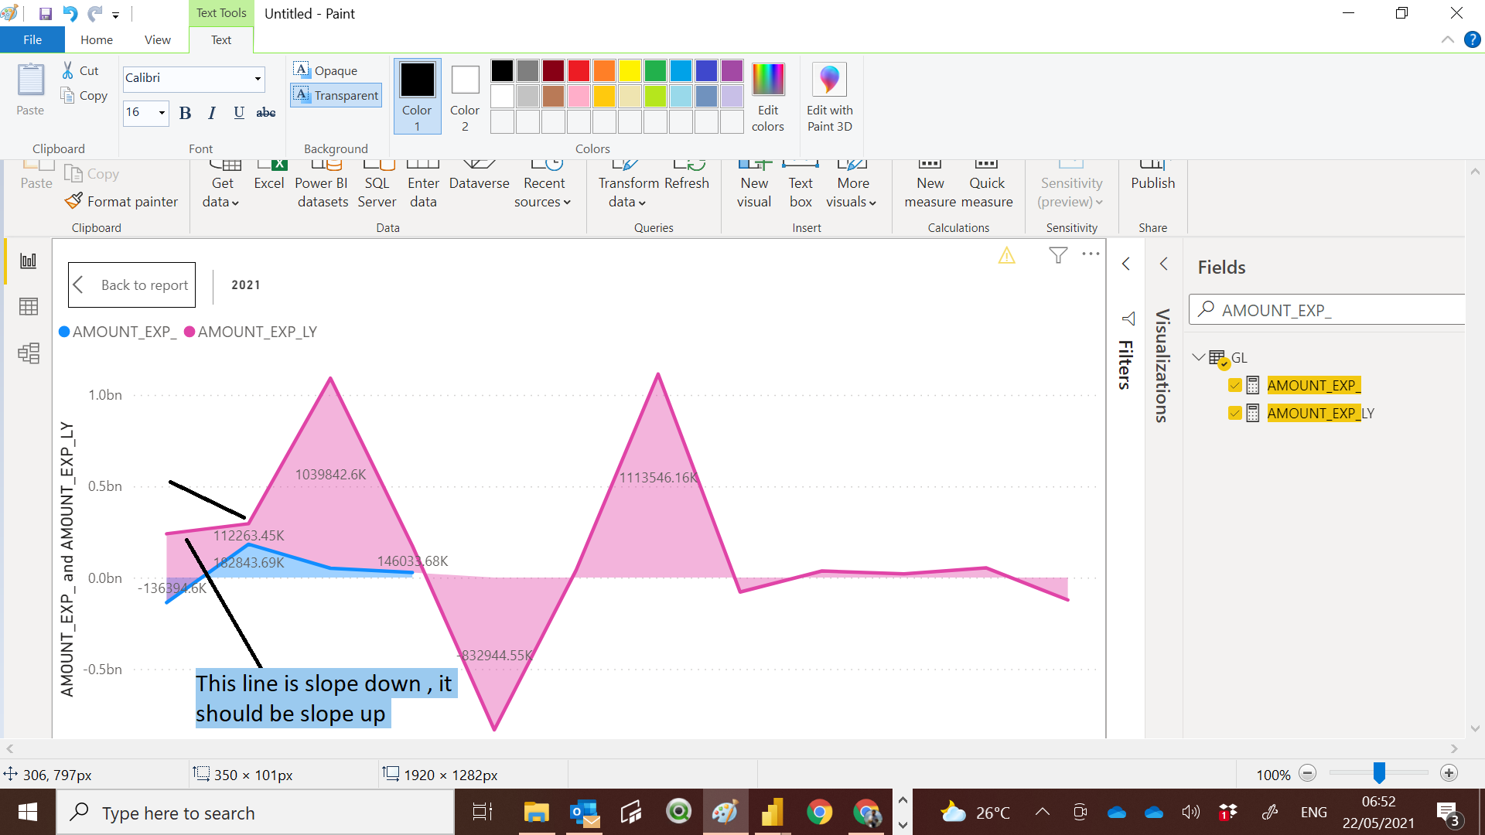Toggle Italic text formatting

click(x=212, y=113)
